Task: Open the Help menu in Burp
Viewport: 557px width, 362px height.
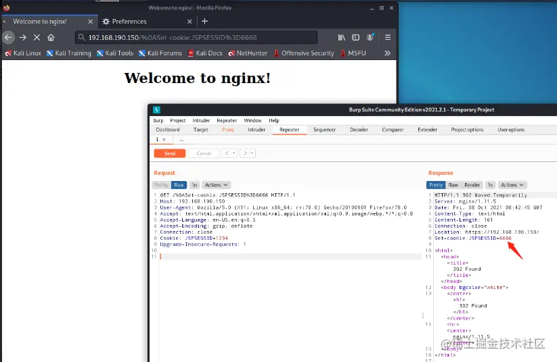Action: (274, 120)
